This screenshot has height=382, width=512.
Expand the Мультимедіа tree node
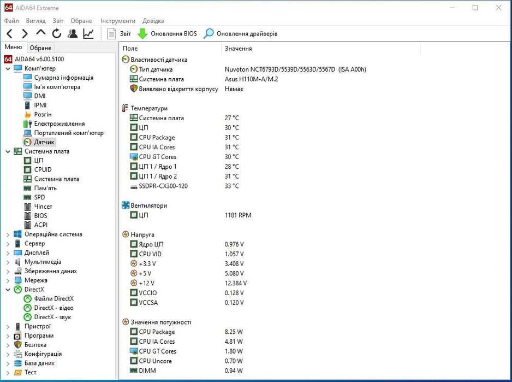pyautogui.click(x=8, y=262)
